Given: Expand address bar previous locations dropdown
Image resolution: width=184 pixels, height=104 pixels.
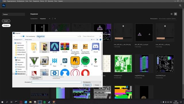Looking at the screenshot, I should (x=78, y=36).
